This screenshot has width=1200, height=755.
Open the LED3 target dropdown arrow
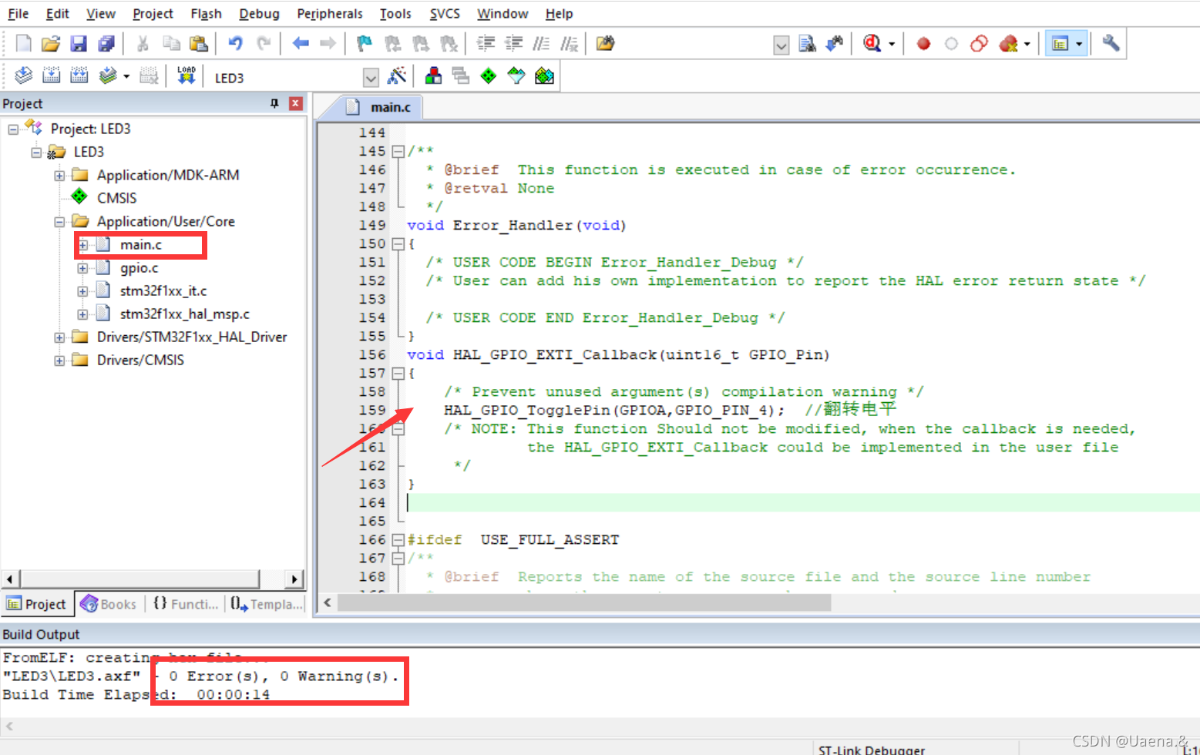pyautogui.click(x=371, y=78)
